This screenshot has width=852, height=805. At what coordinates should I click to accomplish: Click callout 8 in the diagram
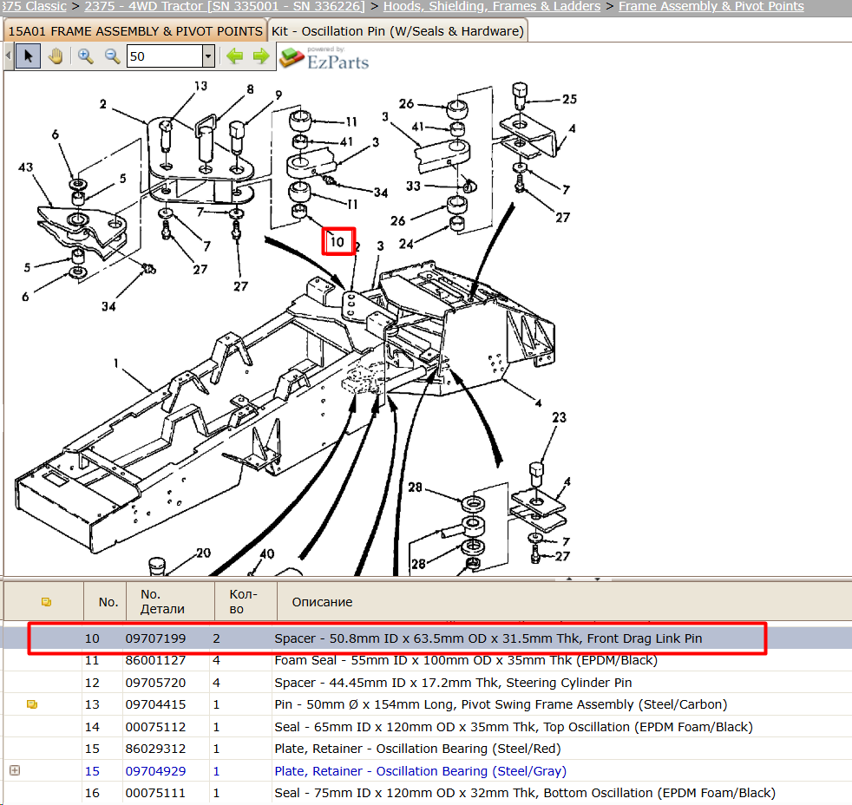(x=250, y=89)
